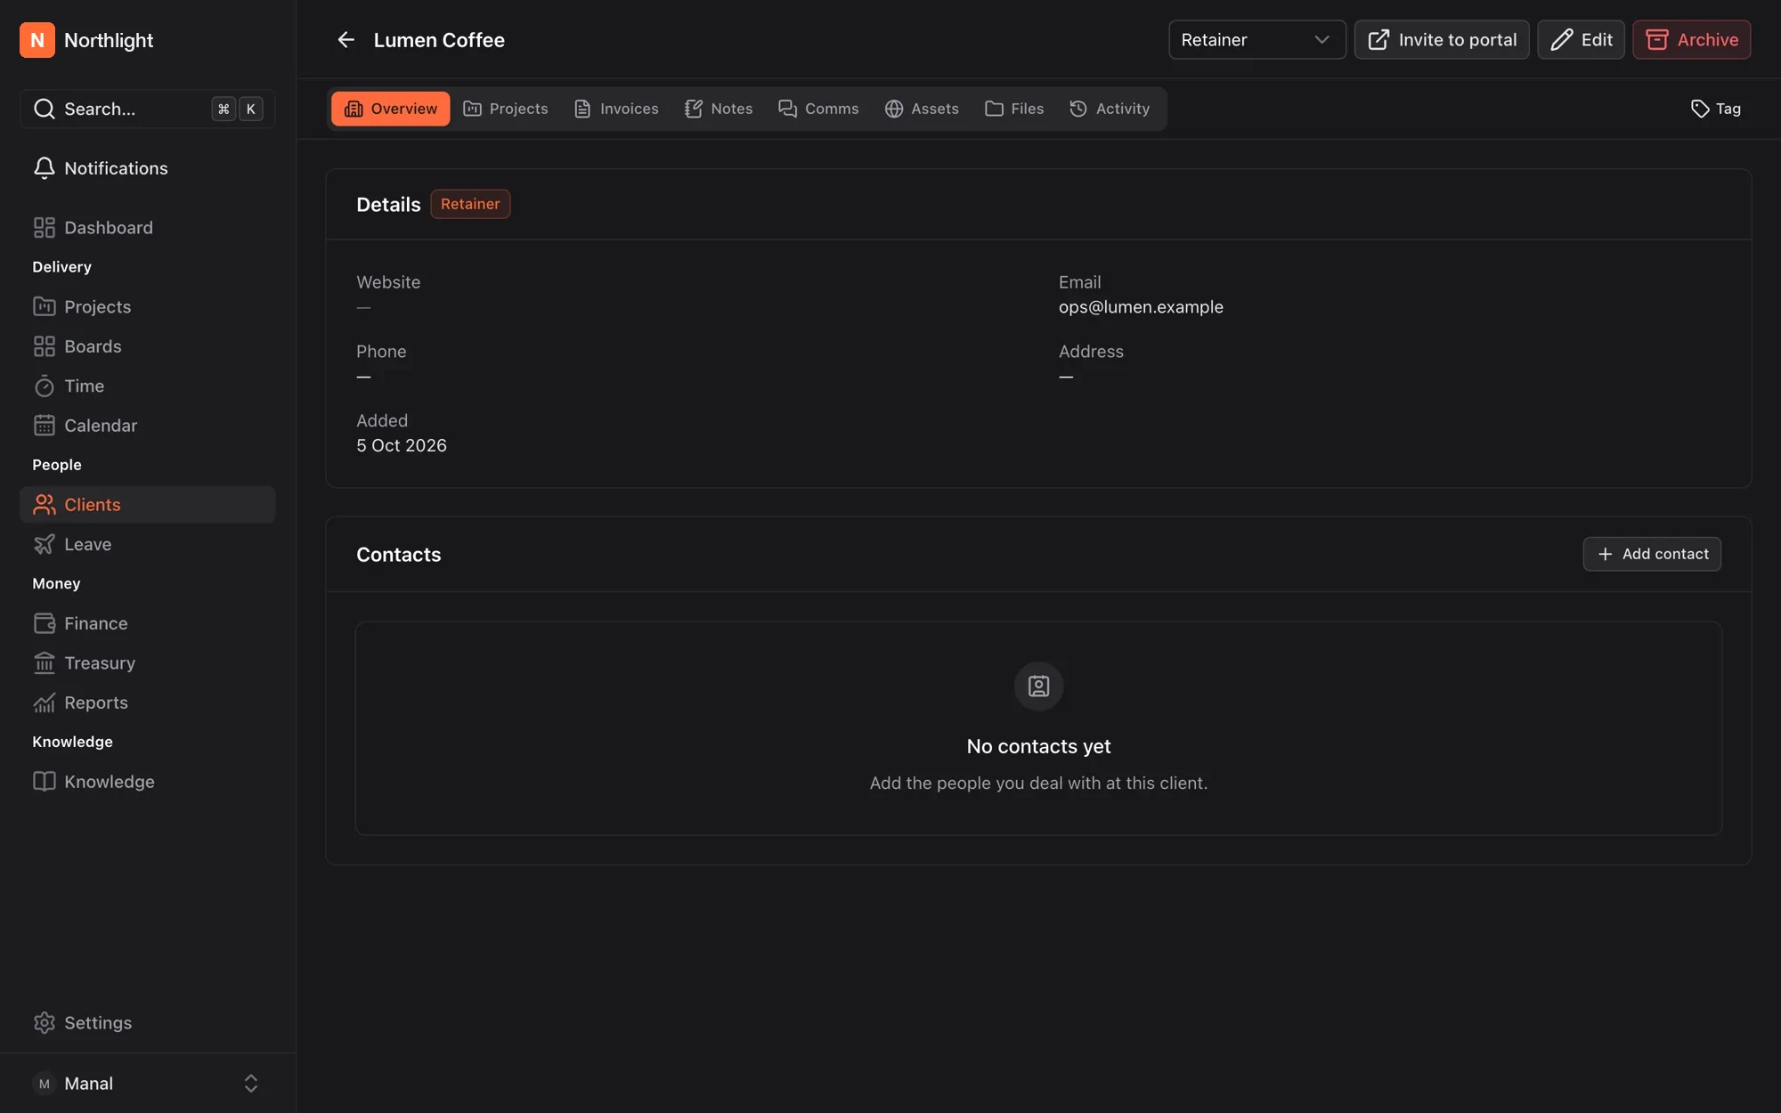Click the Edit button label
1781x1113 pixels.
pyautogui.click(x=1597, y=40)
